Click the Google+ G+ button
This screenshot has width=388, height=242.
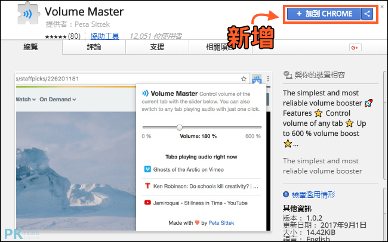355,48
